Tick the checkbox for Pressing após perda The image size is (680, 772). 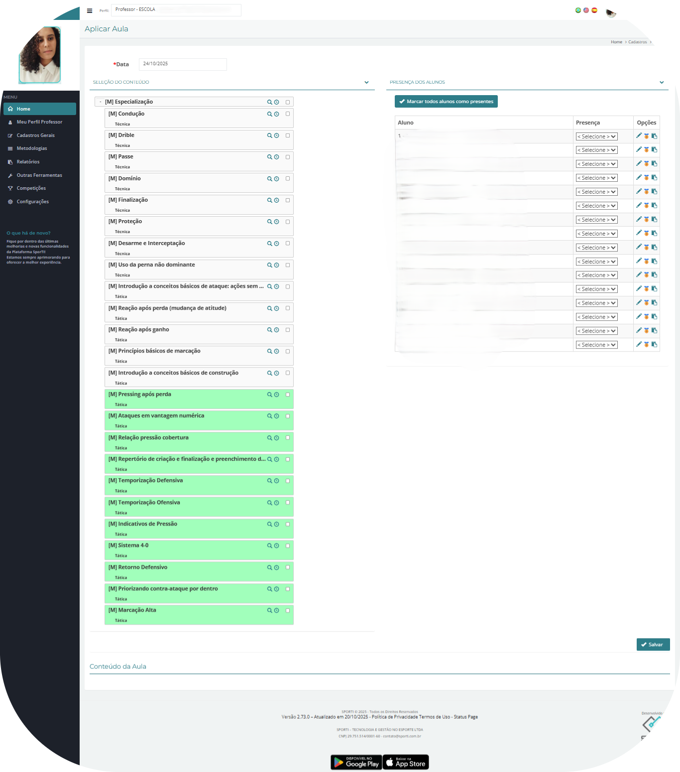pyautogui.click(x=288, y=394)
